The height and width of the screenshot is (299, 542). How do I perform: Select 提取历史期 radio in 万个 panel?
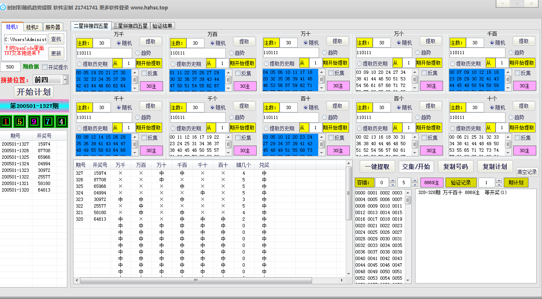[x=372, y=64]
